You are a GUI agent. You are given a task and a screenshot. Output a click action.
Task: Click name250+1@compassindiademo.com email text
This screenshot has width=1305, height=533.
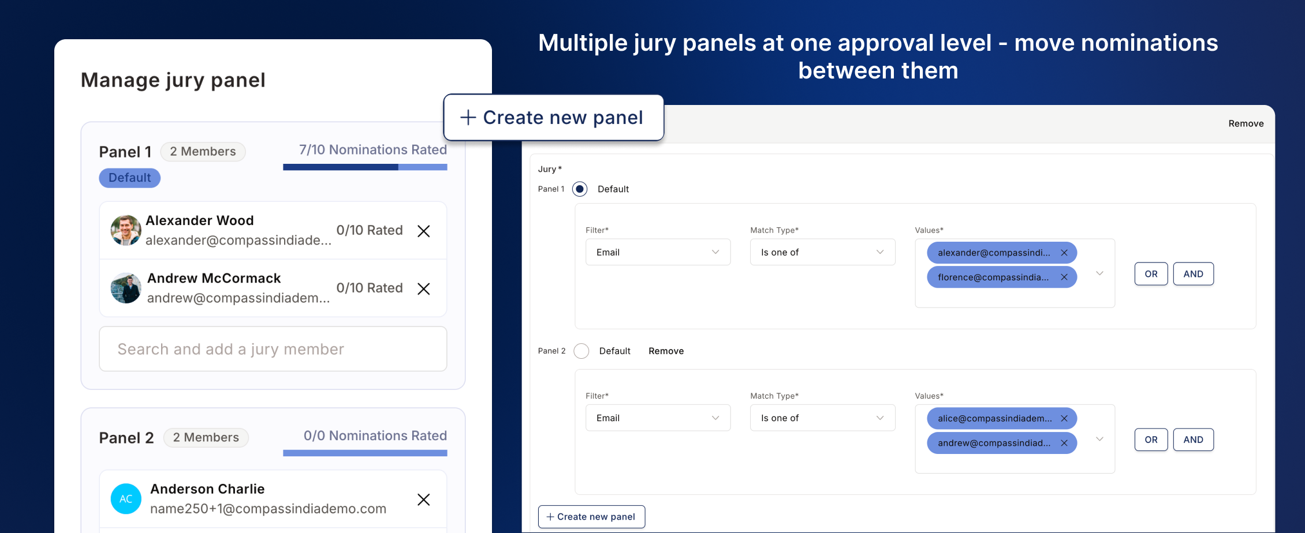pyautogui.click(x=268, y=509)
